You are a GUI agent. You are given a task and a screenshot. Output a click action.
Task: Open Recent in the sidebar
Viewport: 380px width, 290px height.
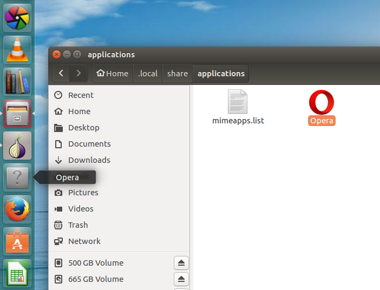click(x=119, y=95)
